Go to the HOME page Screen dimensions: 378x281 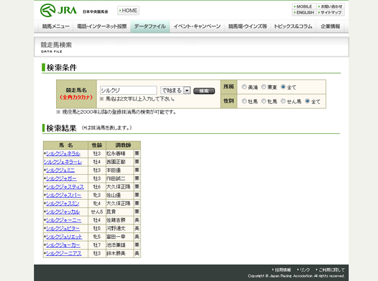(129, 11)
